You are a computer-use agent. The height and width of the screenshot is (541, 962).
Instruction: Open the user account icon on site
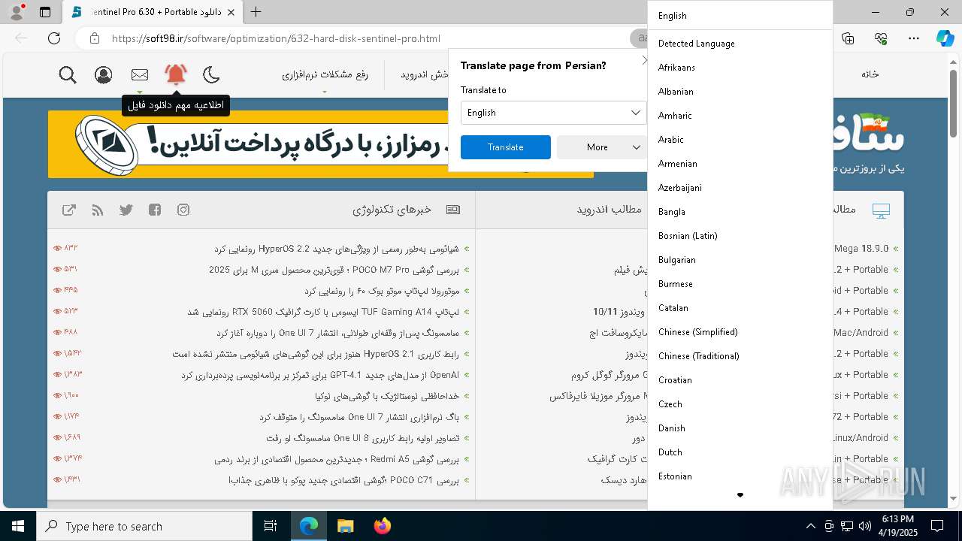104,74
